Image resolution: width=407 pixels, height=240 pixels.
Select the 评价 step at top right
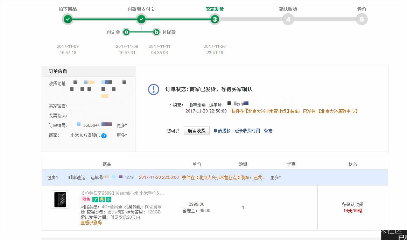click(x=362, y=19)
